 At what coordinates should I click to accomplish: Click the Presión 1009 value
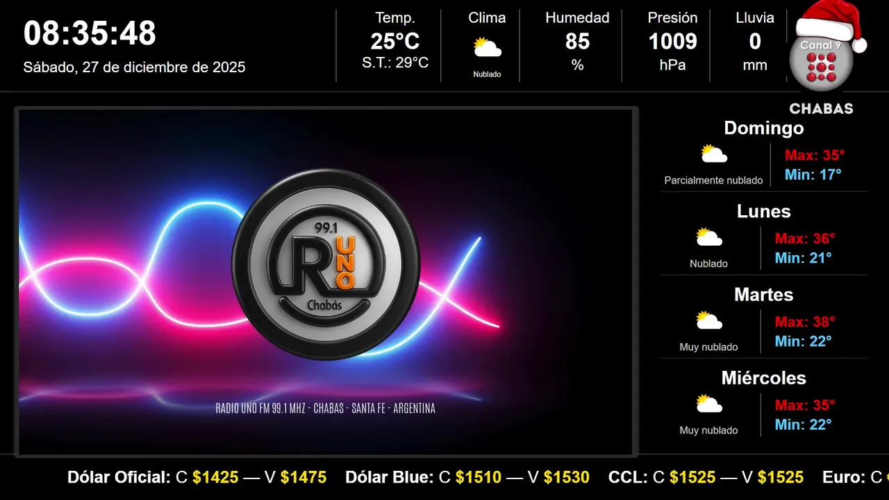tap(672, 42)
